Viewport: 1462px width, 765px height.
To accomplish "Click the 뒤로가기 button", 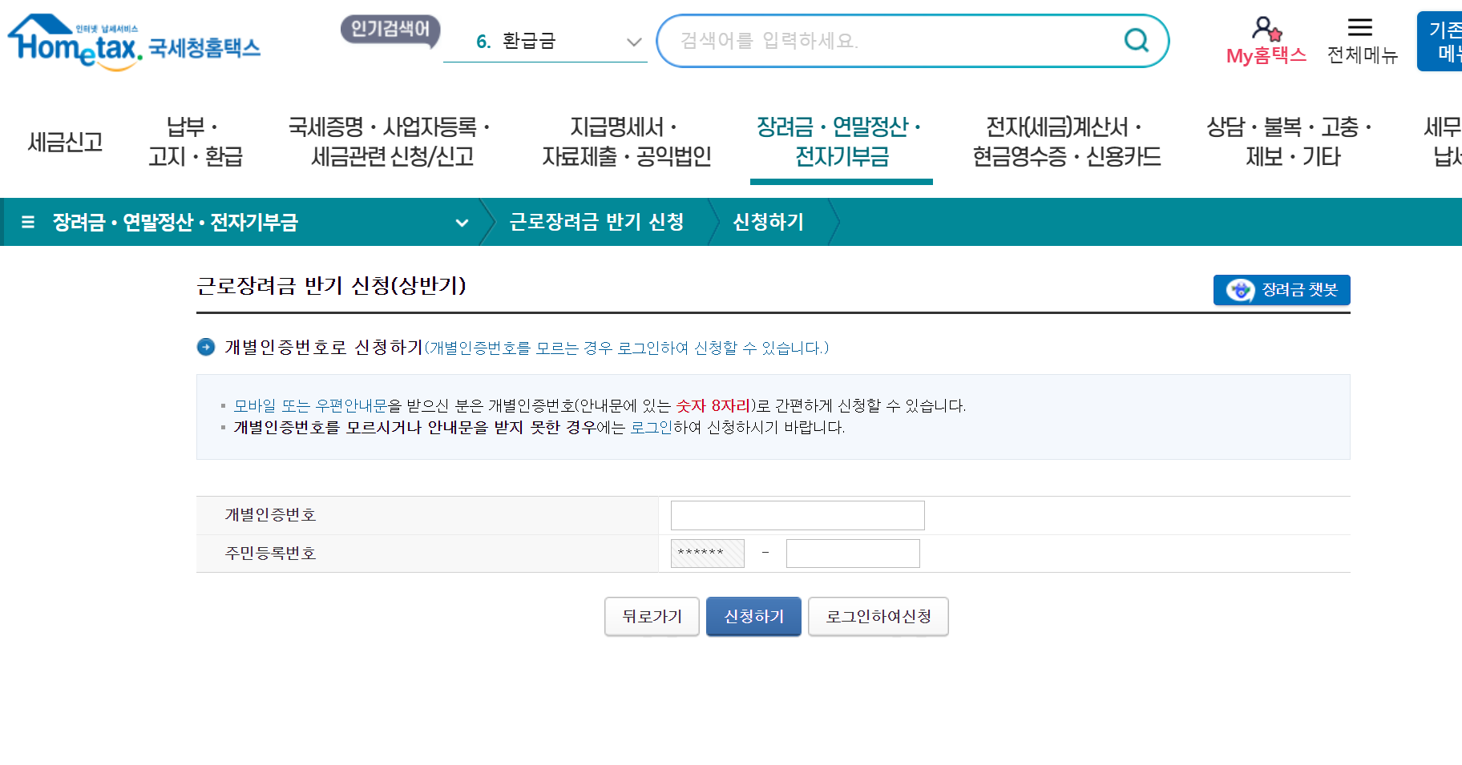I will click(x=651, y=616).
